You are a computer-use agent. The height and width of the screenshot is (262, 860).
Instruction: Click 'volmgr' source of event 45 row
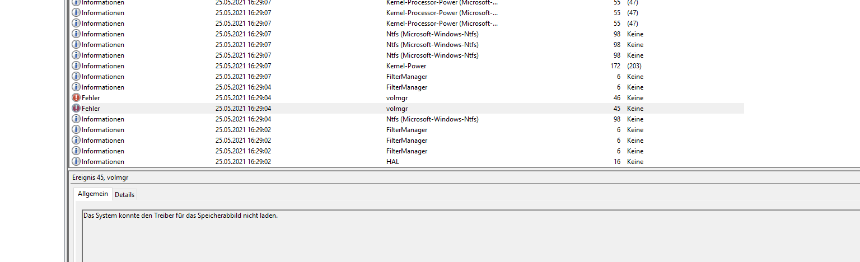click(x=397, y=109)
